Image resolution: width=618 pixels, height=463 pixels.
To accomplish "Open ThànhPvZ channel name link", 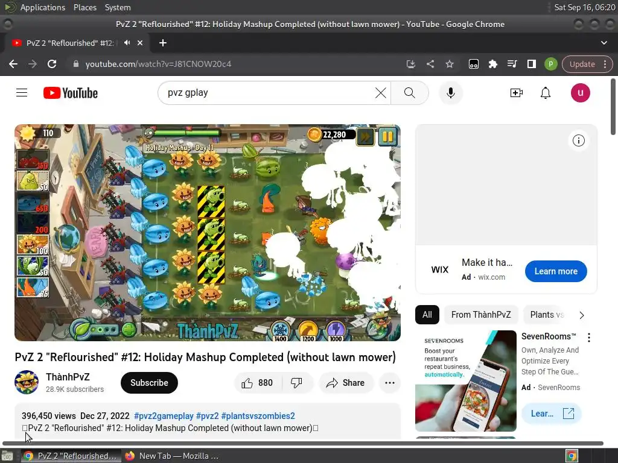I will (x=68, y=377).
